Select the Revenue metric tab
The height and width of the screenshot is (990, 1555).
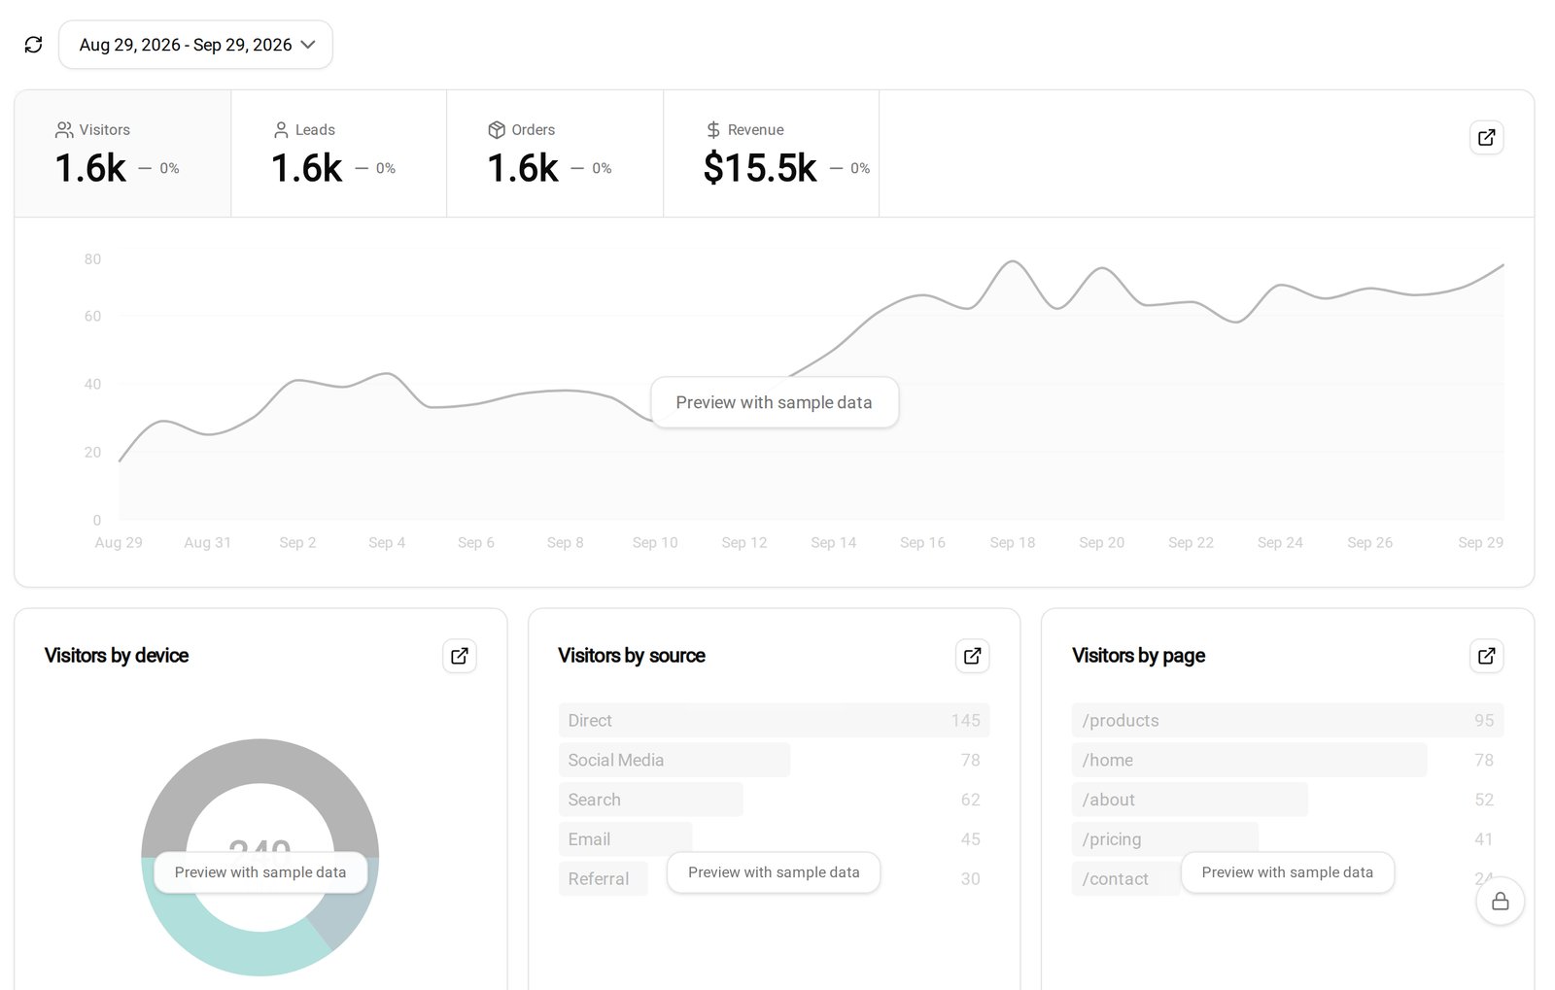pyautogui.click(x=772, y=154)
